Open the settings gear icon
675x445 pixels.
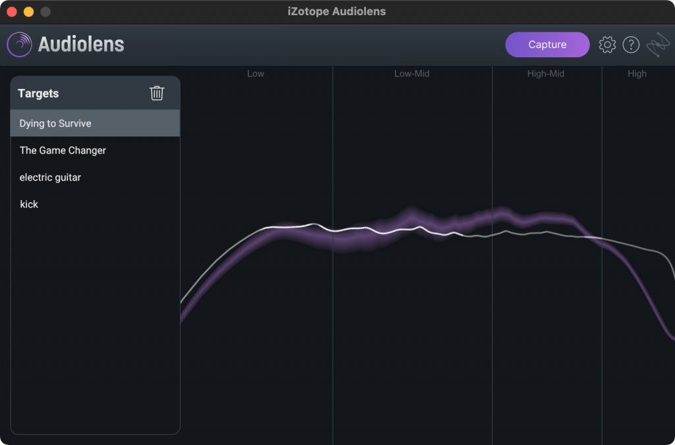[x=607, y=45]
